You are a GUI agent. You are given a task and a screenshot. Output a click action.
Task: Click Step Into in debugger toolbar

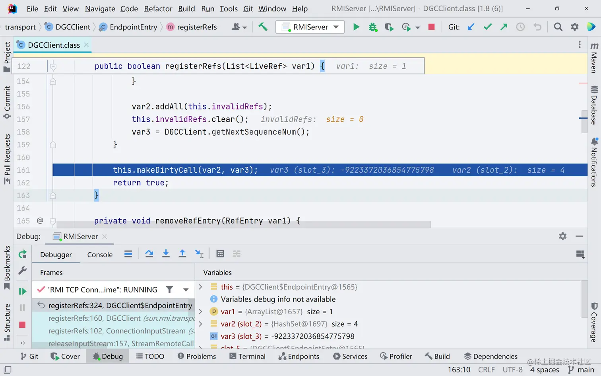tap(166, 254)
